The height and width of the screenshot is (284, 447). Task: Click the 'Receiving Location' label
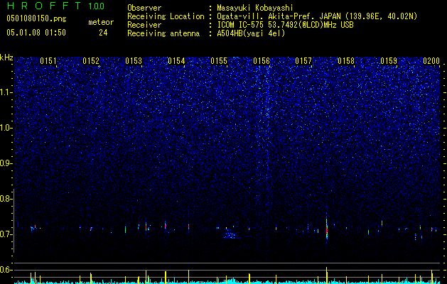click(x=166, y=17)
